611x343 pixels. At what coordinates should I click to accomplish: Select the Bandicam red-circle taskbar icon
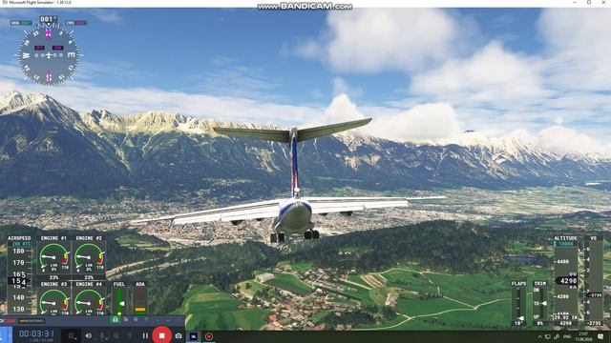coord(209,336)
